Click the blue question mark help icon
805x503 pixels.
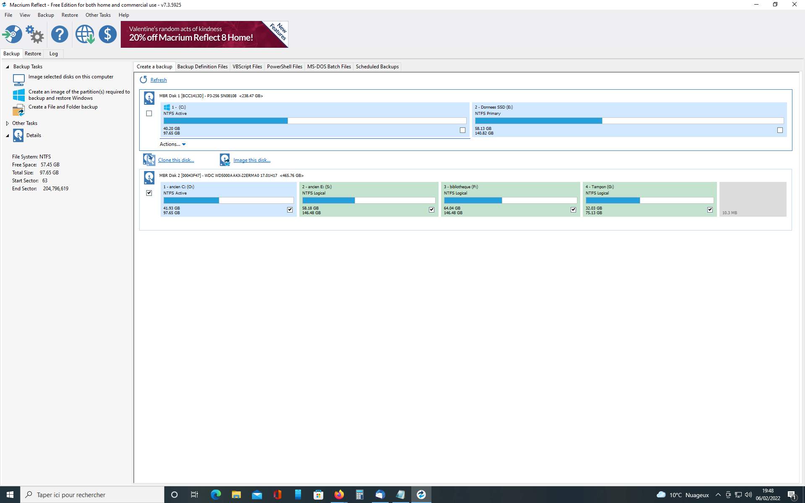tap(60, 34)
